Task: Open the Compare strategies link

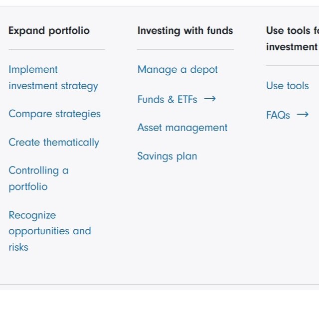Action: (54, 114)
